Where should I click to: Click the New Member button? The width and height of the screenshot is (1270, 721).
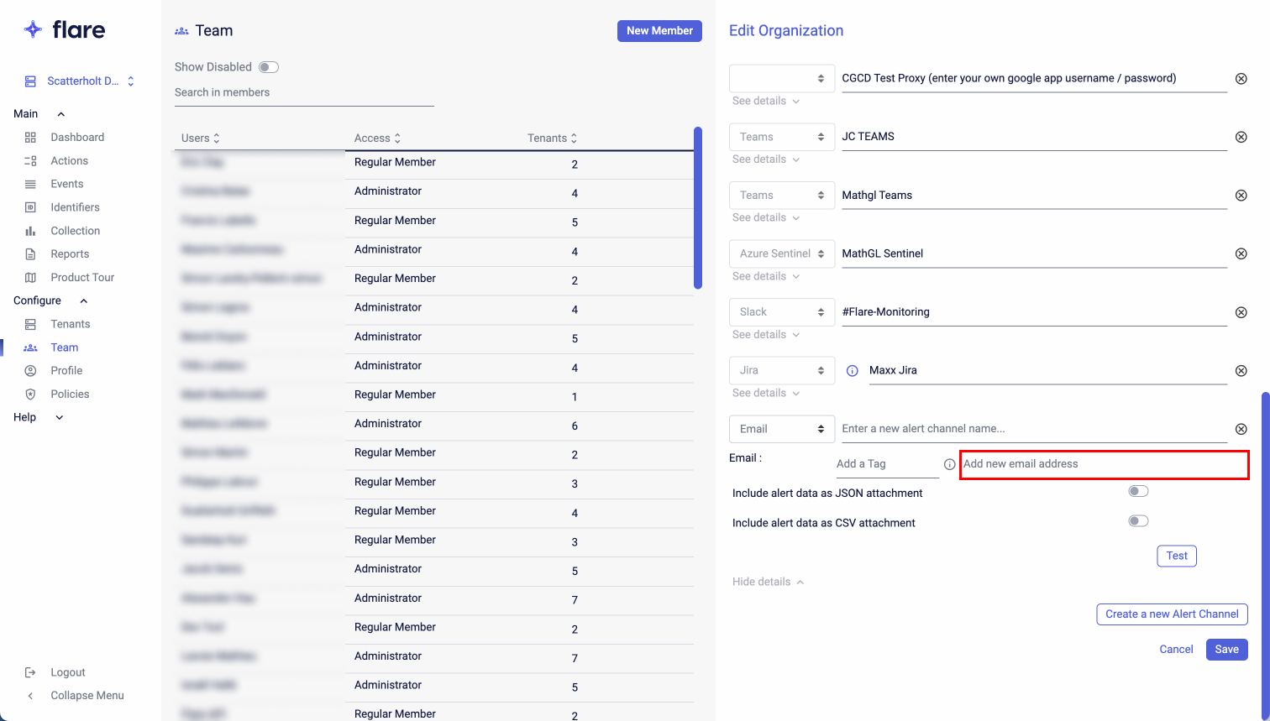pos(659,30)
